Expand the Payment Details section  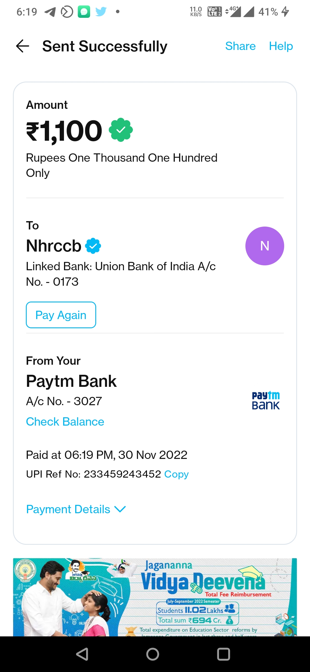(68, 509)
